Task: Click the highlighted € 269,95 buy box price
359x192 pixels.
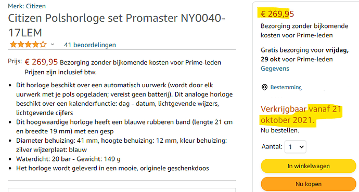Action: [x=277, y=14]
